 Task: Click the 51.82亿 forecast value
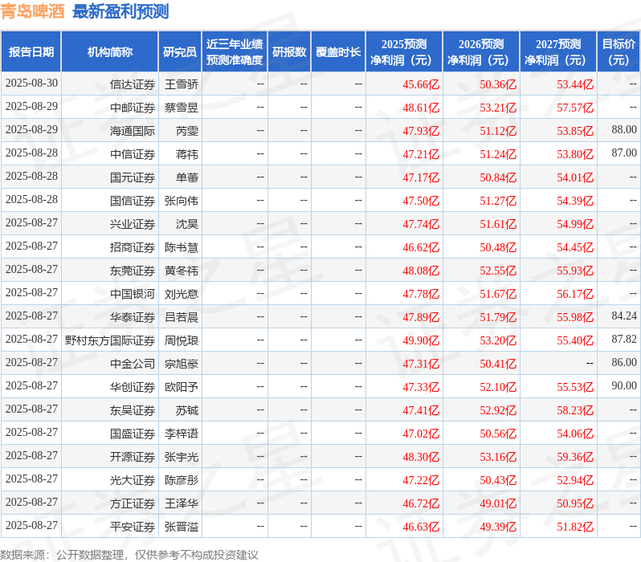tap(575, 527)
